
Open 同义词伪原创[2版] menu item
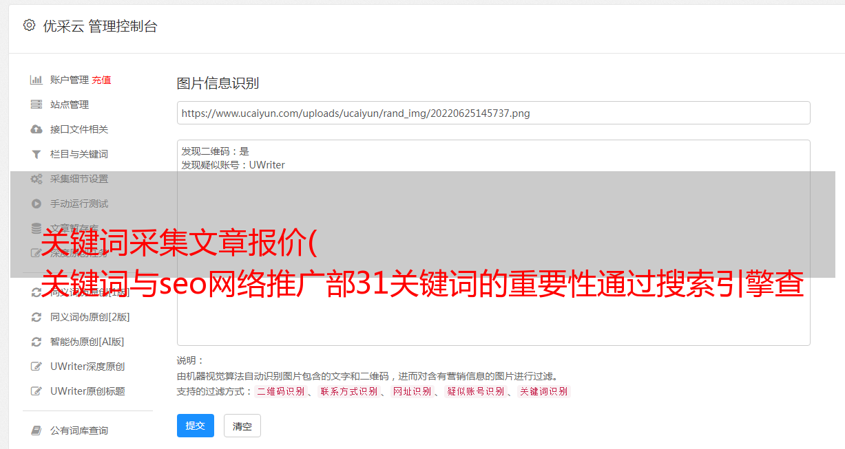click(90, 317)
